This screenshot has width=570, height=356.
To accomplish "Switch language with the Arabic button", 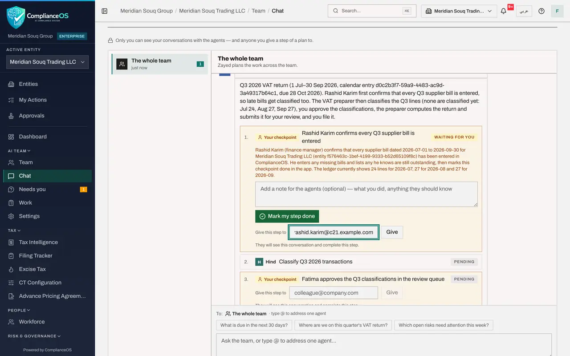I will pos(524,11).
